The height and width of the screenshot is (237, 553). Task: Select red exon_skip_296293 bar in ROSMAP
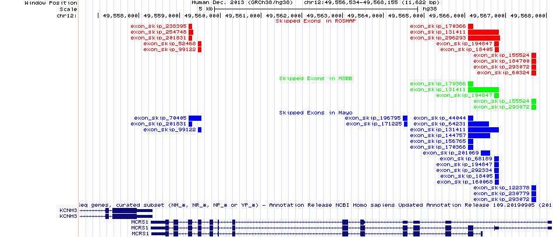484,38
